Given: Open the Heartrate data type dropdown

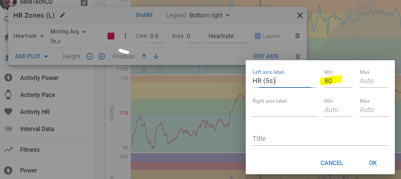Looking at the screenshot, I should [x=29, y=36].
